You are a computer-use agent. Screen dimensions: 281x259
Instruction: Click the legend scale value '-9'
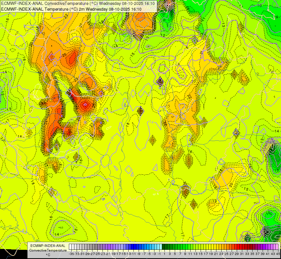pyautogui.click(x=139, y=254)
